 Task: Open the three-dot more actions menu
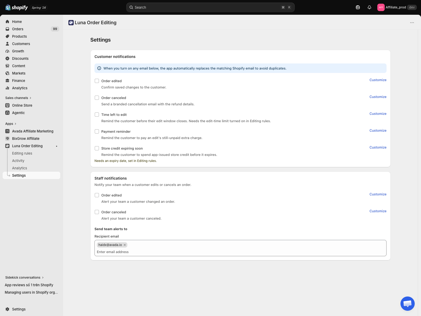click(412, 23)
